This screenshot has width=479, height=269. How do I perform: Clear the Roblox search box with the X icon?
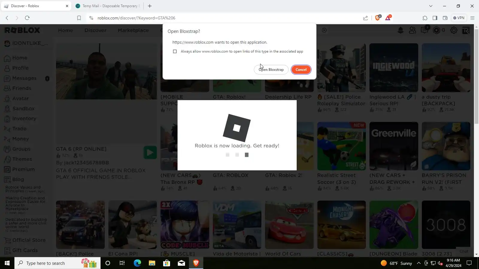click(324, 30)
